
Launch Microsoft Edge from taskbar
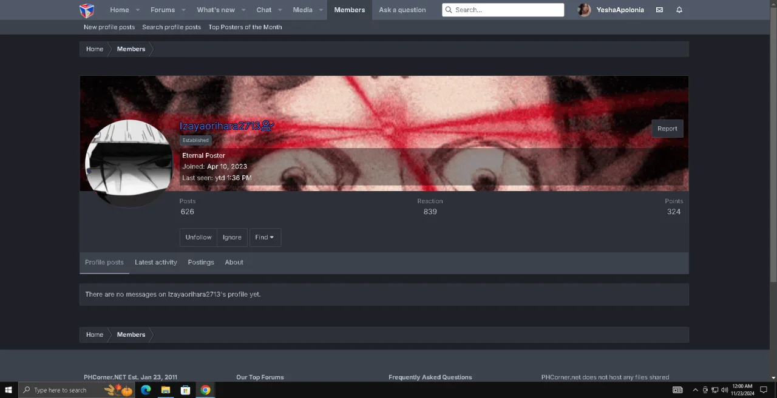pos(146,390)
